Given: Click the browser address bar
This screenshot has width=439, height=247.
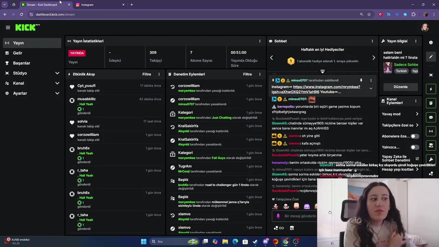Looking at the screenshot, I should [192, 14].
